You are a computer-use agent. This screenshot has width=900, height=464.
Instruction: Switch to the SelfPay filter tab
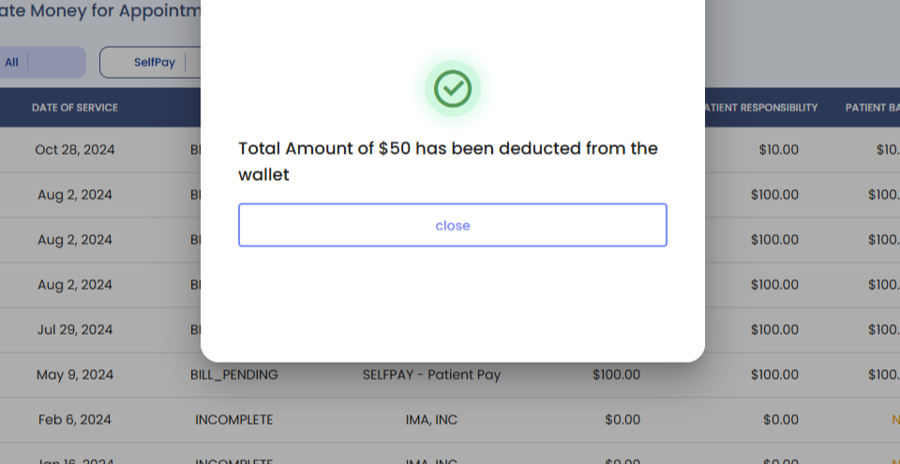(x=155, y=62)
